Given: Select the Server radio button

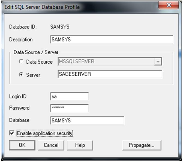Looking at the screenshot, I should coord(21,75).
